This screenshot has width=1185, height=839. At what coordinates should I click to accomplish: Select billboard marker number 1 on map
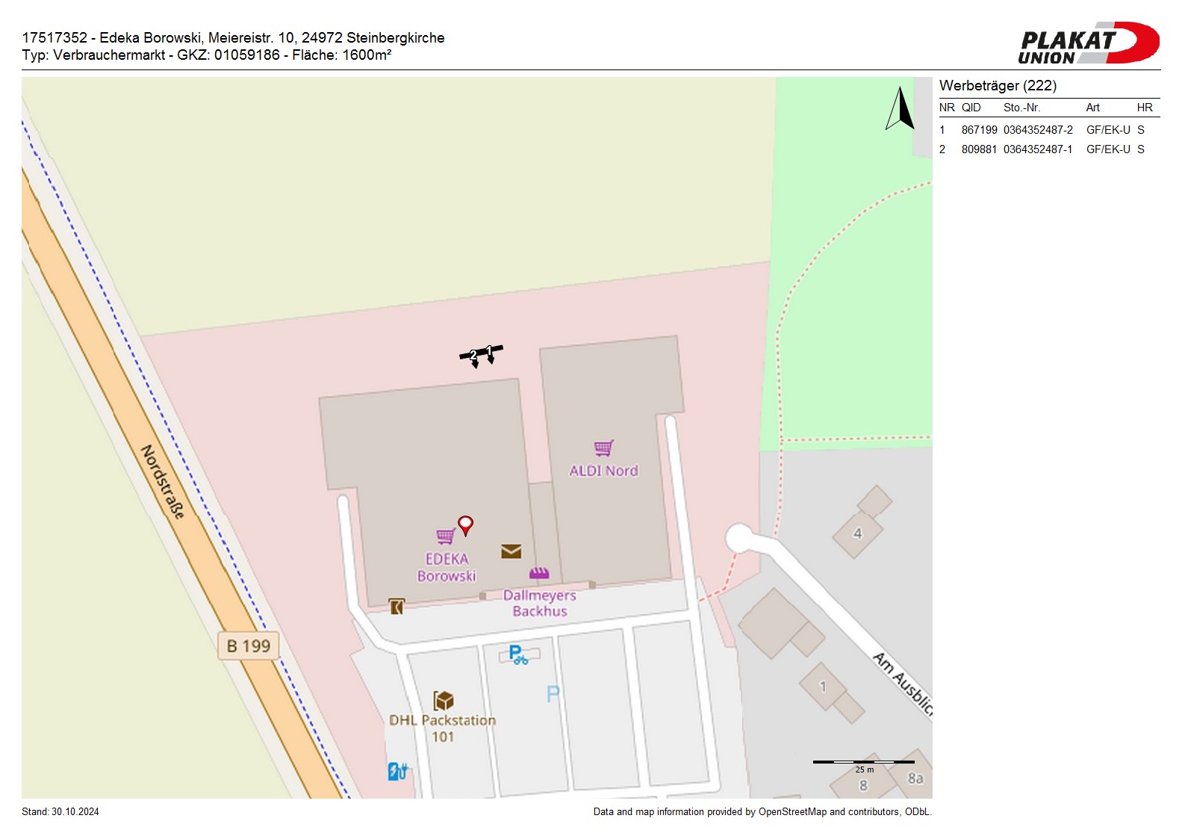tap(490, 351)
